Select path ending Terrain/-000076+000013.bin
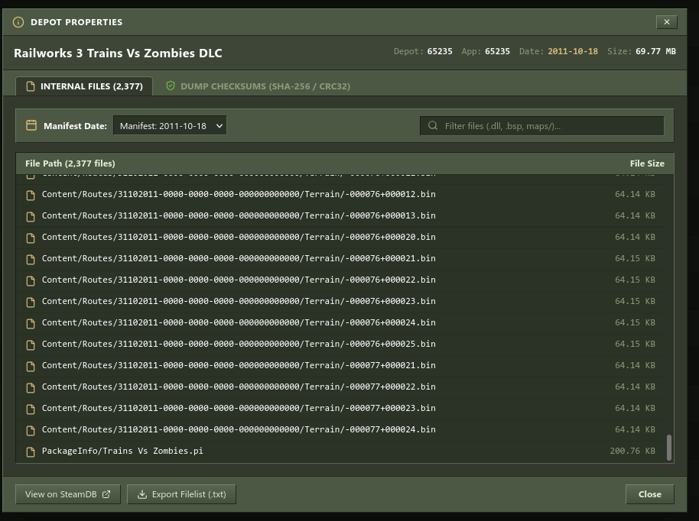Screen dimensions: 699x521 point(239,215)
